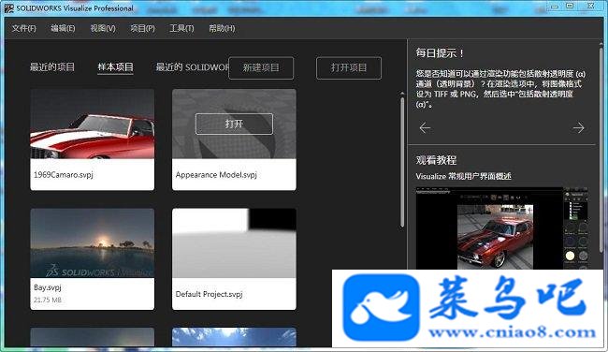Maximize the Visualize window
This screenshot has height=352, width=608.
point(570,6)
